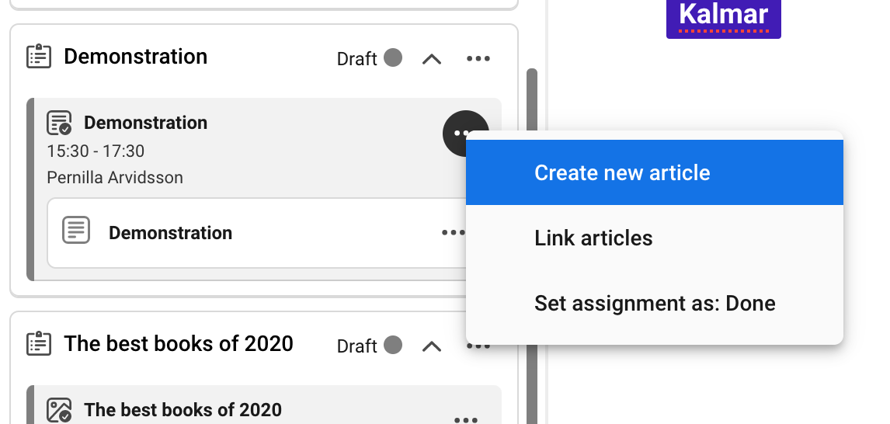This screenshot has width=890, height=424.
Task: Click the Kalmar tag
Action: tap(723, 16)
